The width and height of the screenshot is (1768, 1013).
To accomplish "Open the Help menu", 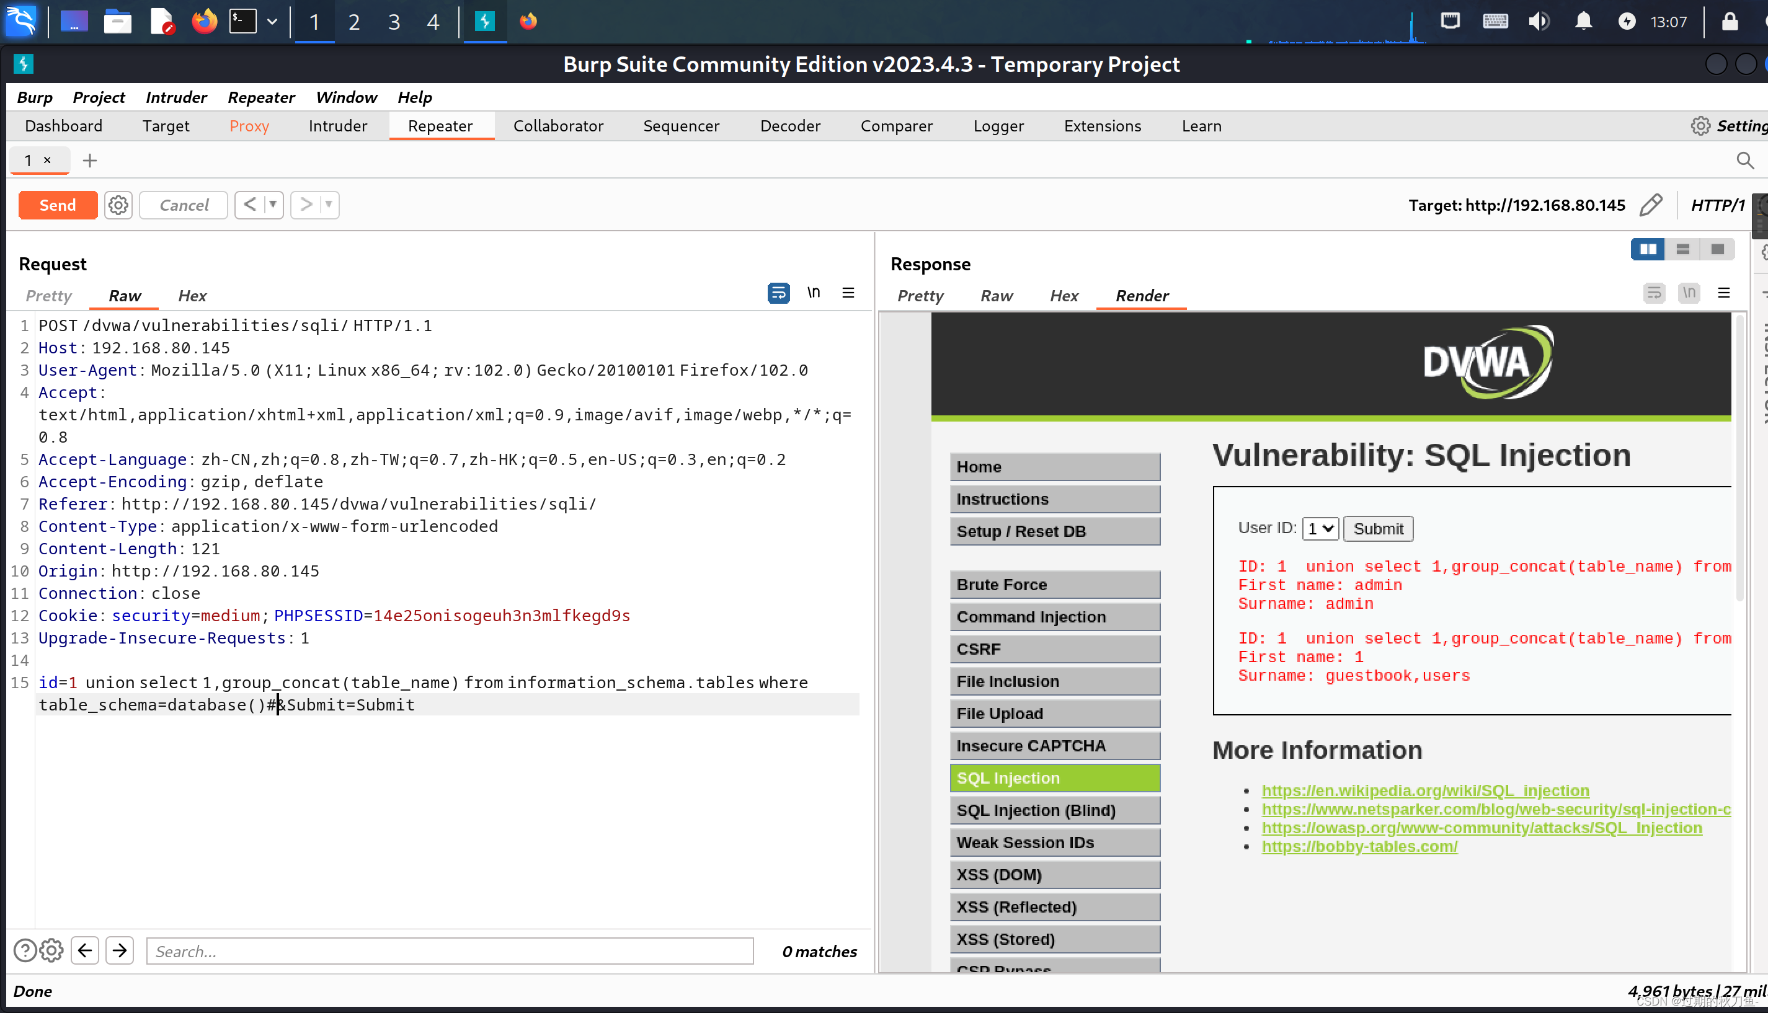I will tap(415, 97).
